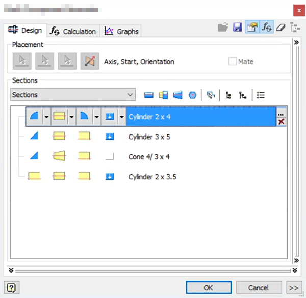The width and height of the screenshot is (306, 298).
Task: Select the Cylinder 3 x 5 section row
Action: tap(149, 137)
